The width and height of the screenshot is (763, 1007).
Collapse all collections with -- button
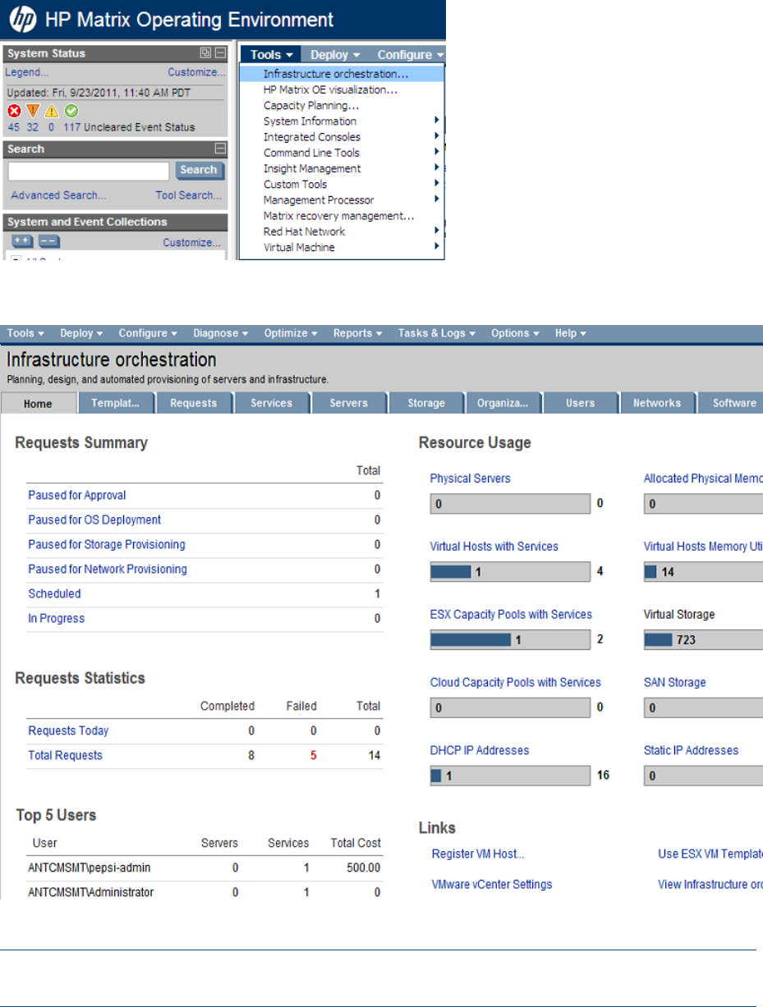point(49,242)
